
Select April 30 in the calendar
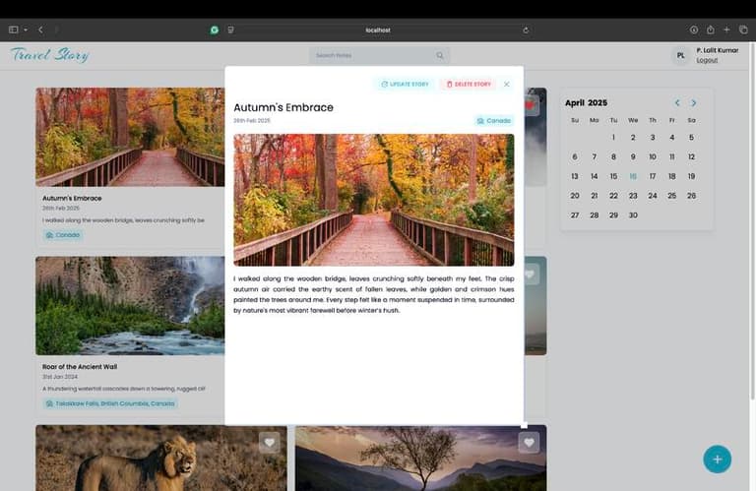(633, 215)
